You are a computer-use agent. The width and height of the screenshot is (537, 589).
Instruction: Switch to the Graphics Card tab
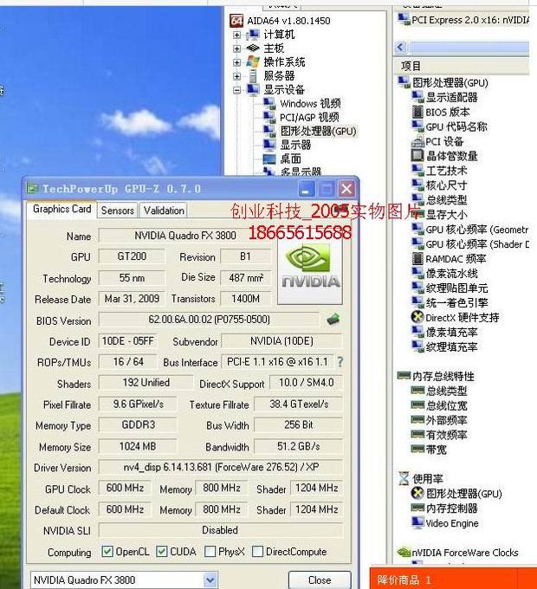(x=62, y=209)
